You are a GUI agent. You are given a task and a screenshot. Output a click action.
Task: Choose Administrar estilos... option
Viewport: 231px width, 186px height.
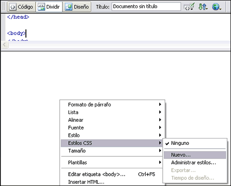(x=195, y=163)
